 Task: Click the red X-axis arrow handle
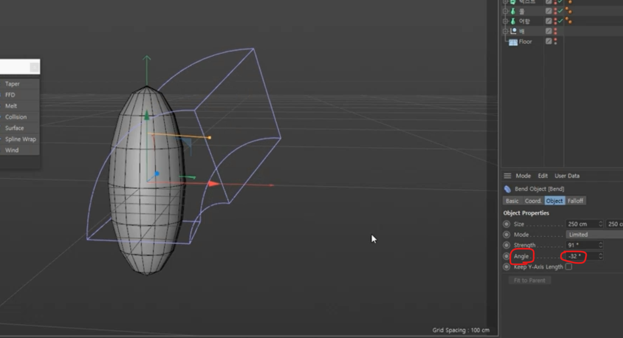point(214,184)
